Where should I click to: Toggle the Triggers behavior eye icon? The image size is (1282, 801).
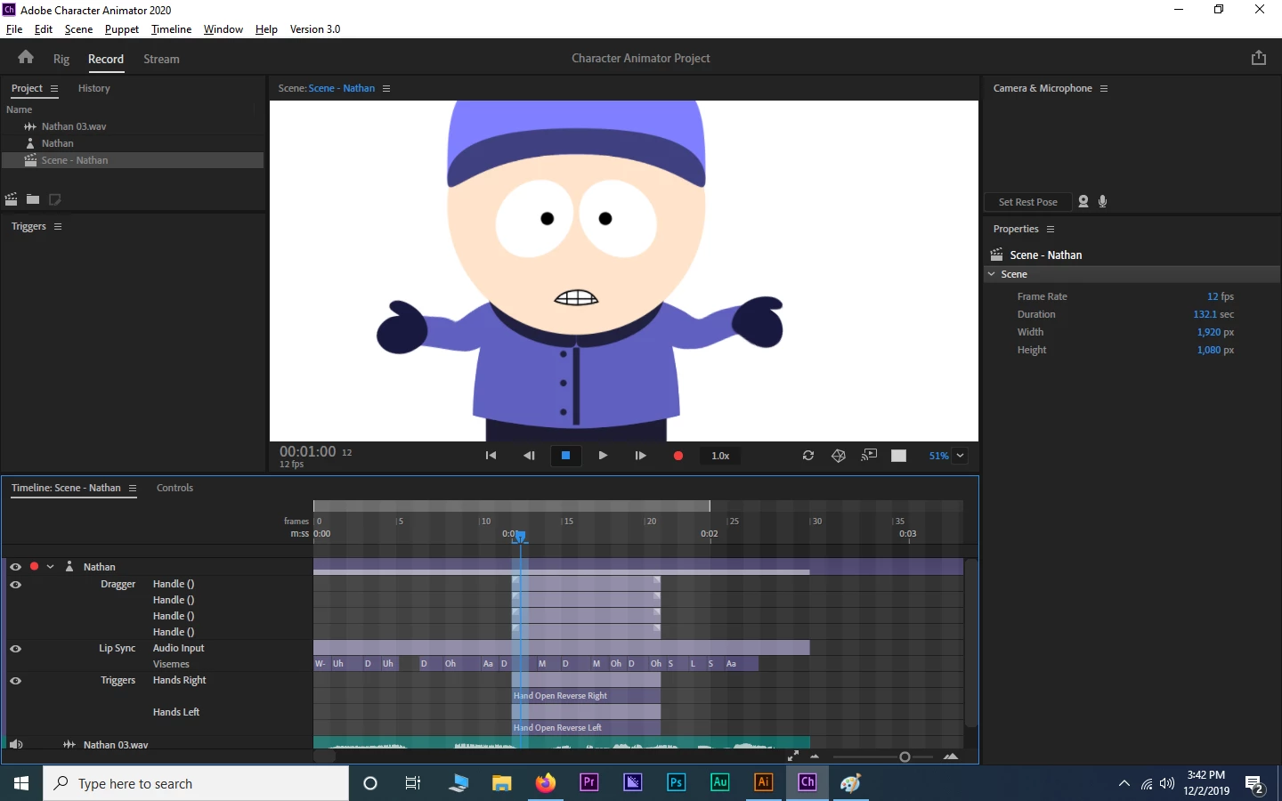point(15,681)
